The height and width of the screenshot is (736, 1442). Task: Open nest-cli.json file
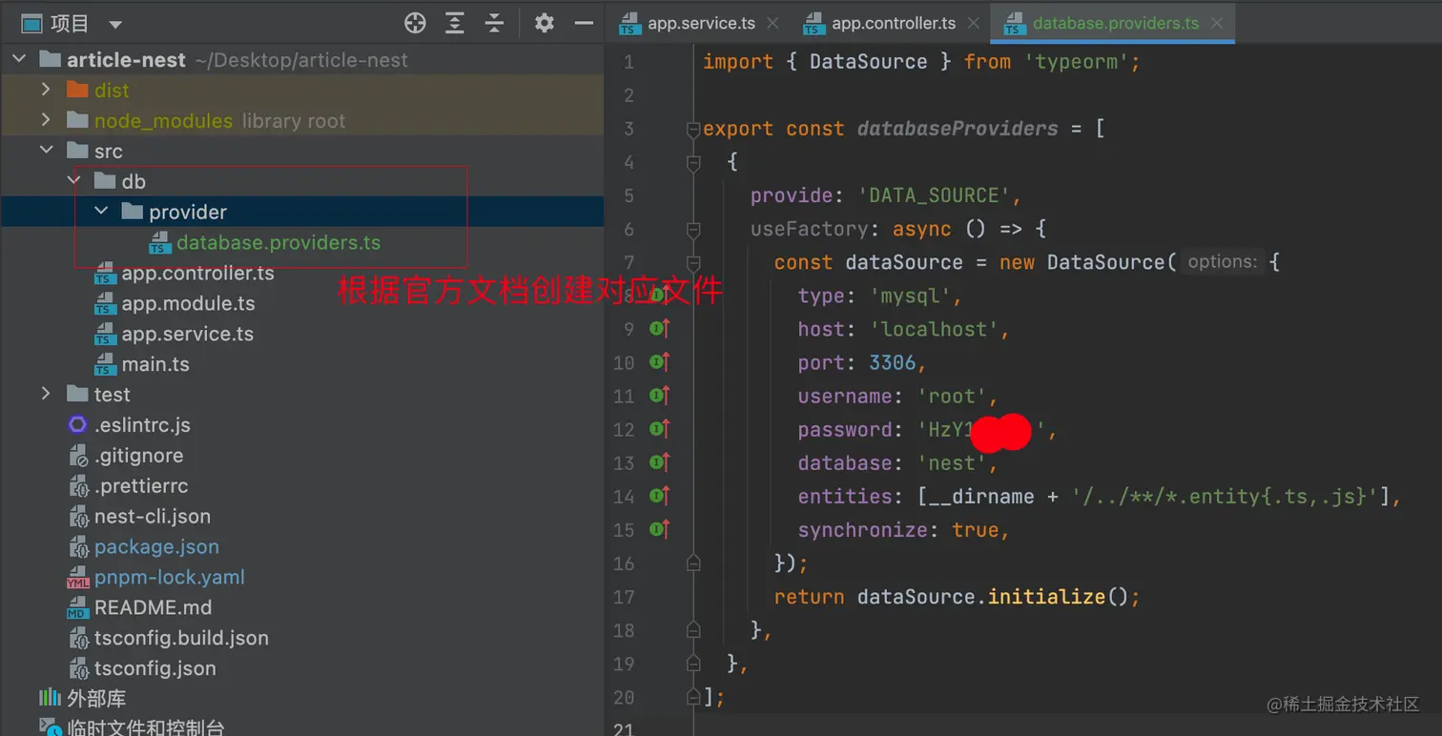(153, 516)
